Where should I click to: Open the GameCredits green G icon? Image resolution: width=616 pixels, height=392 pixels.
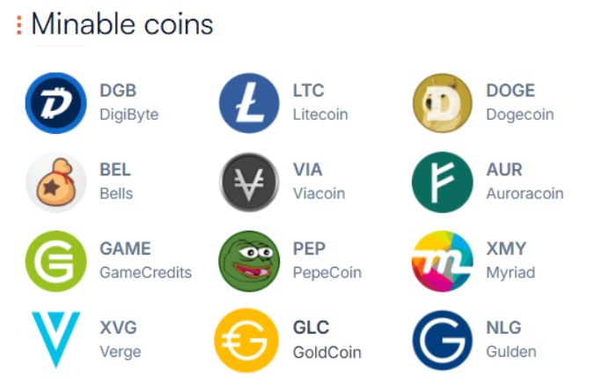pyautogui.click(x=55, y=261)
